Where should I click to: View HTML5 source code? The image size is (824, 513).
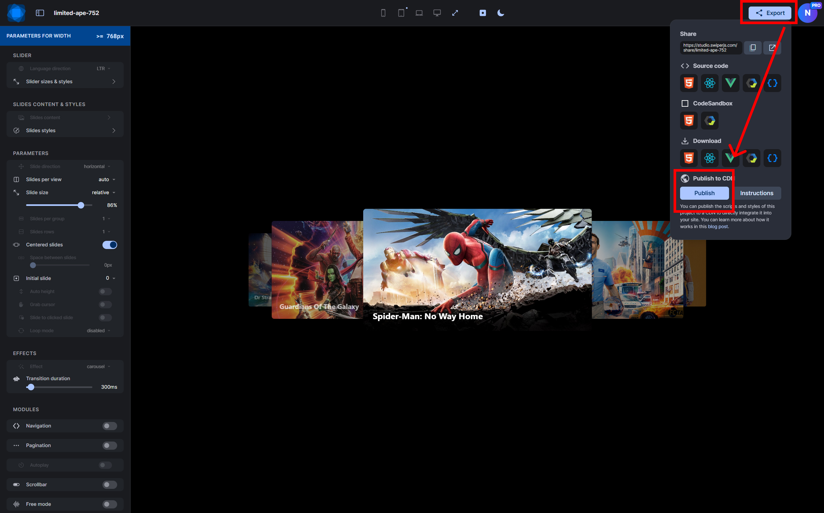(x=689, y=83)
